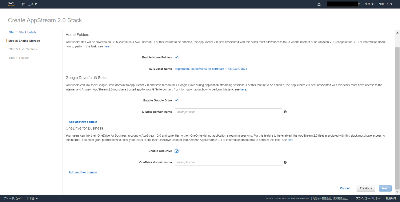Viewport: 400px width, 202px height.
Task: Open the サービス services dropdown
Action: 29,4
